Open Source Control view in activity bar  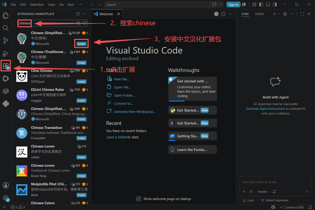coord(6,41)
